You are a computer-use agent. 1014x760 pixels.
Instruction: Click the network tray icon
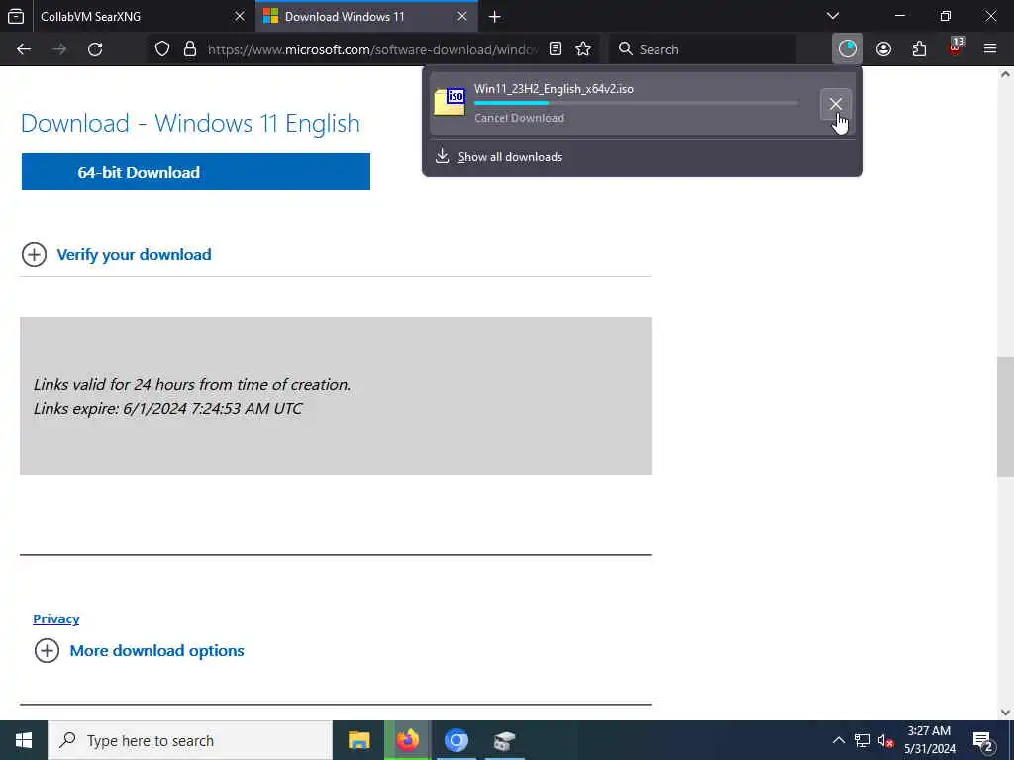pyautogui.click(x=862, y=740)
